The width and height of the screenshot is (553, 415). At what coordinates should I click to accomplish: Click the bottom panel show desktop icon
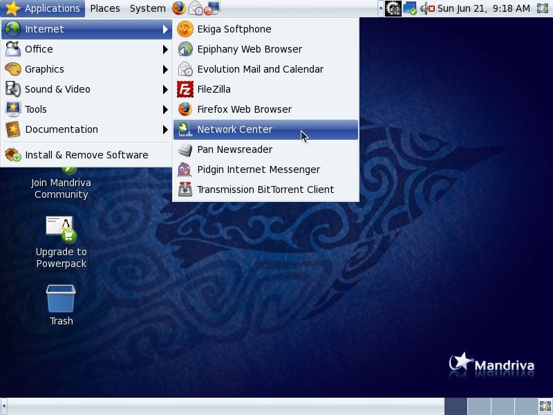point(545,407)
